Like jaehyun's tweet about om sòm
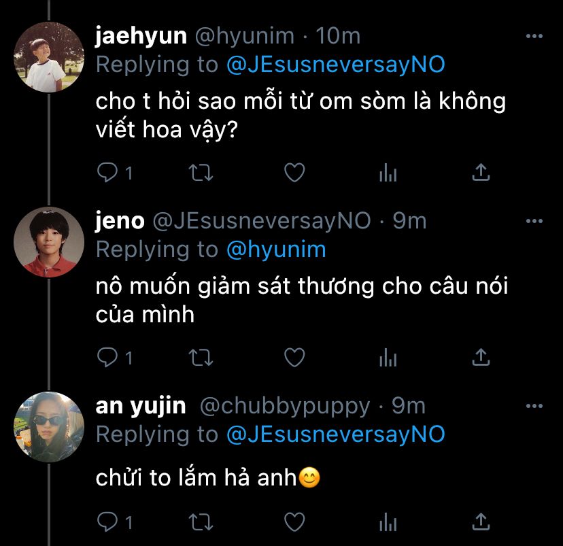 (295, 173)
